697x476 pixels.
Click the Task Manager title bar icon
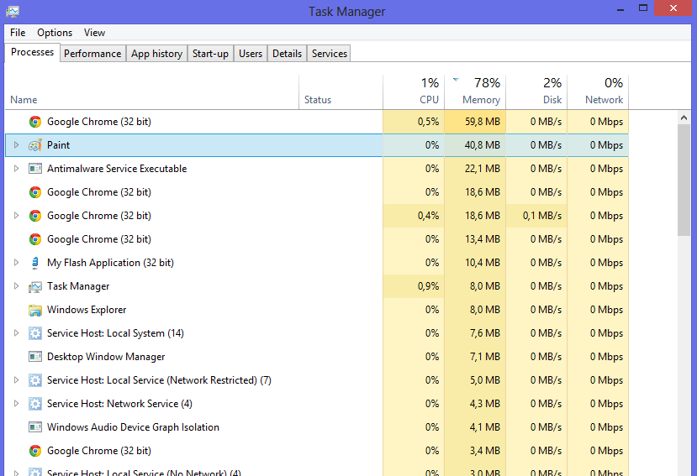click(12, 12)
